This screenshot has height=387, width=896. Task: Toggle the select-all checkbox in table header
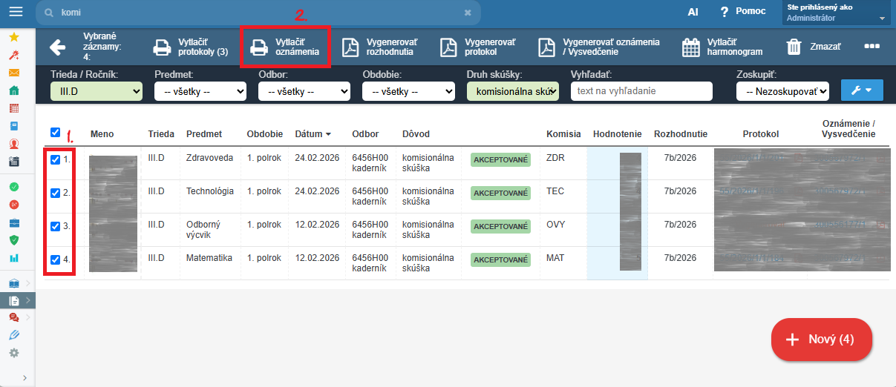(x=55, y=133)
